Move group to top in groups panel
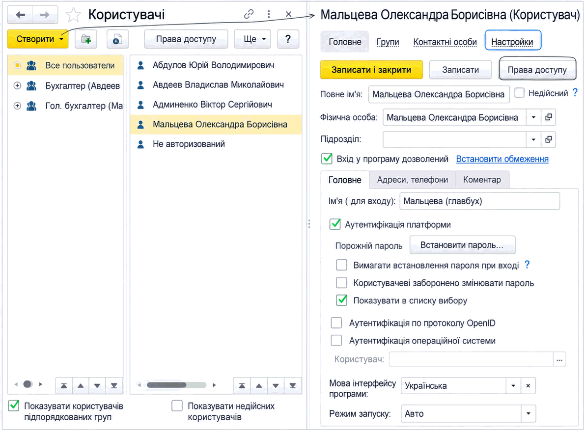The height and width of the screenshot is (432, 585). [64, 385]
